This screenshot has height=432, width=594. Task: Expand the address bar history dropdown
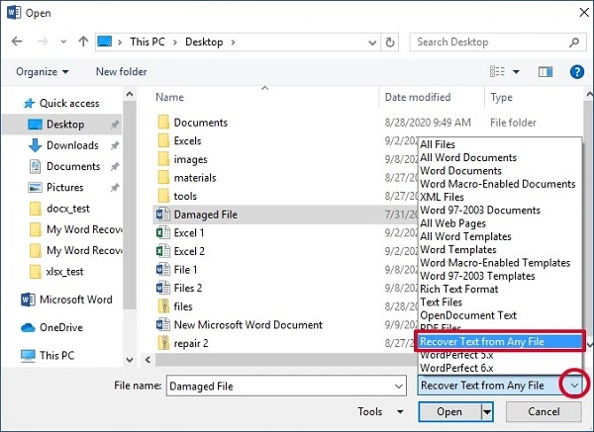372,43
